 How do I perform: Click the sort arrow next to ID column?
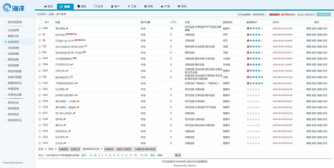coord(48,22)
